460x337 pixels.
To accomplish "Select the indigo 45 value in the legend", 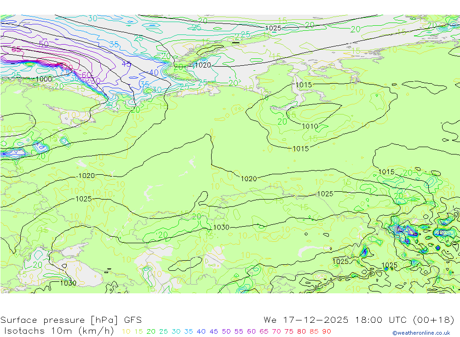I will tap(213, 332).
